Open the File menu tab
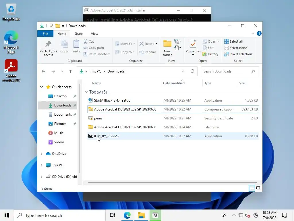The image size is (294, 221). point(45,34)
